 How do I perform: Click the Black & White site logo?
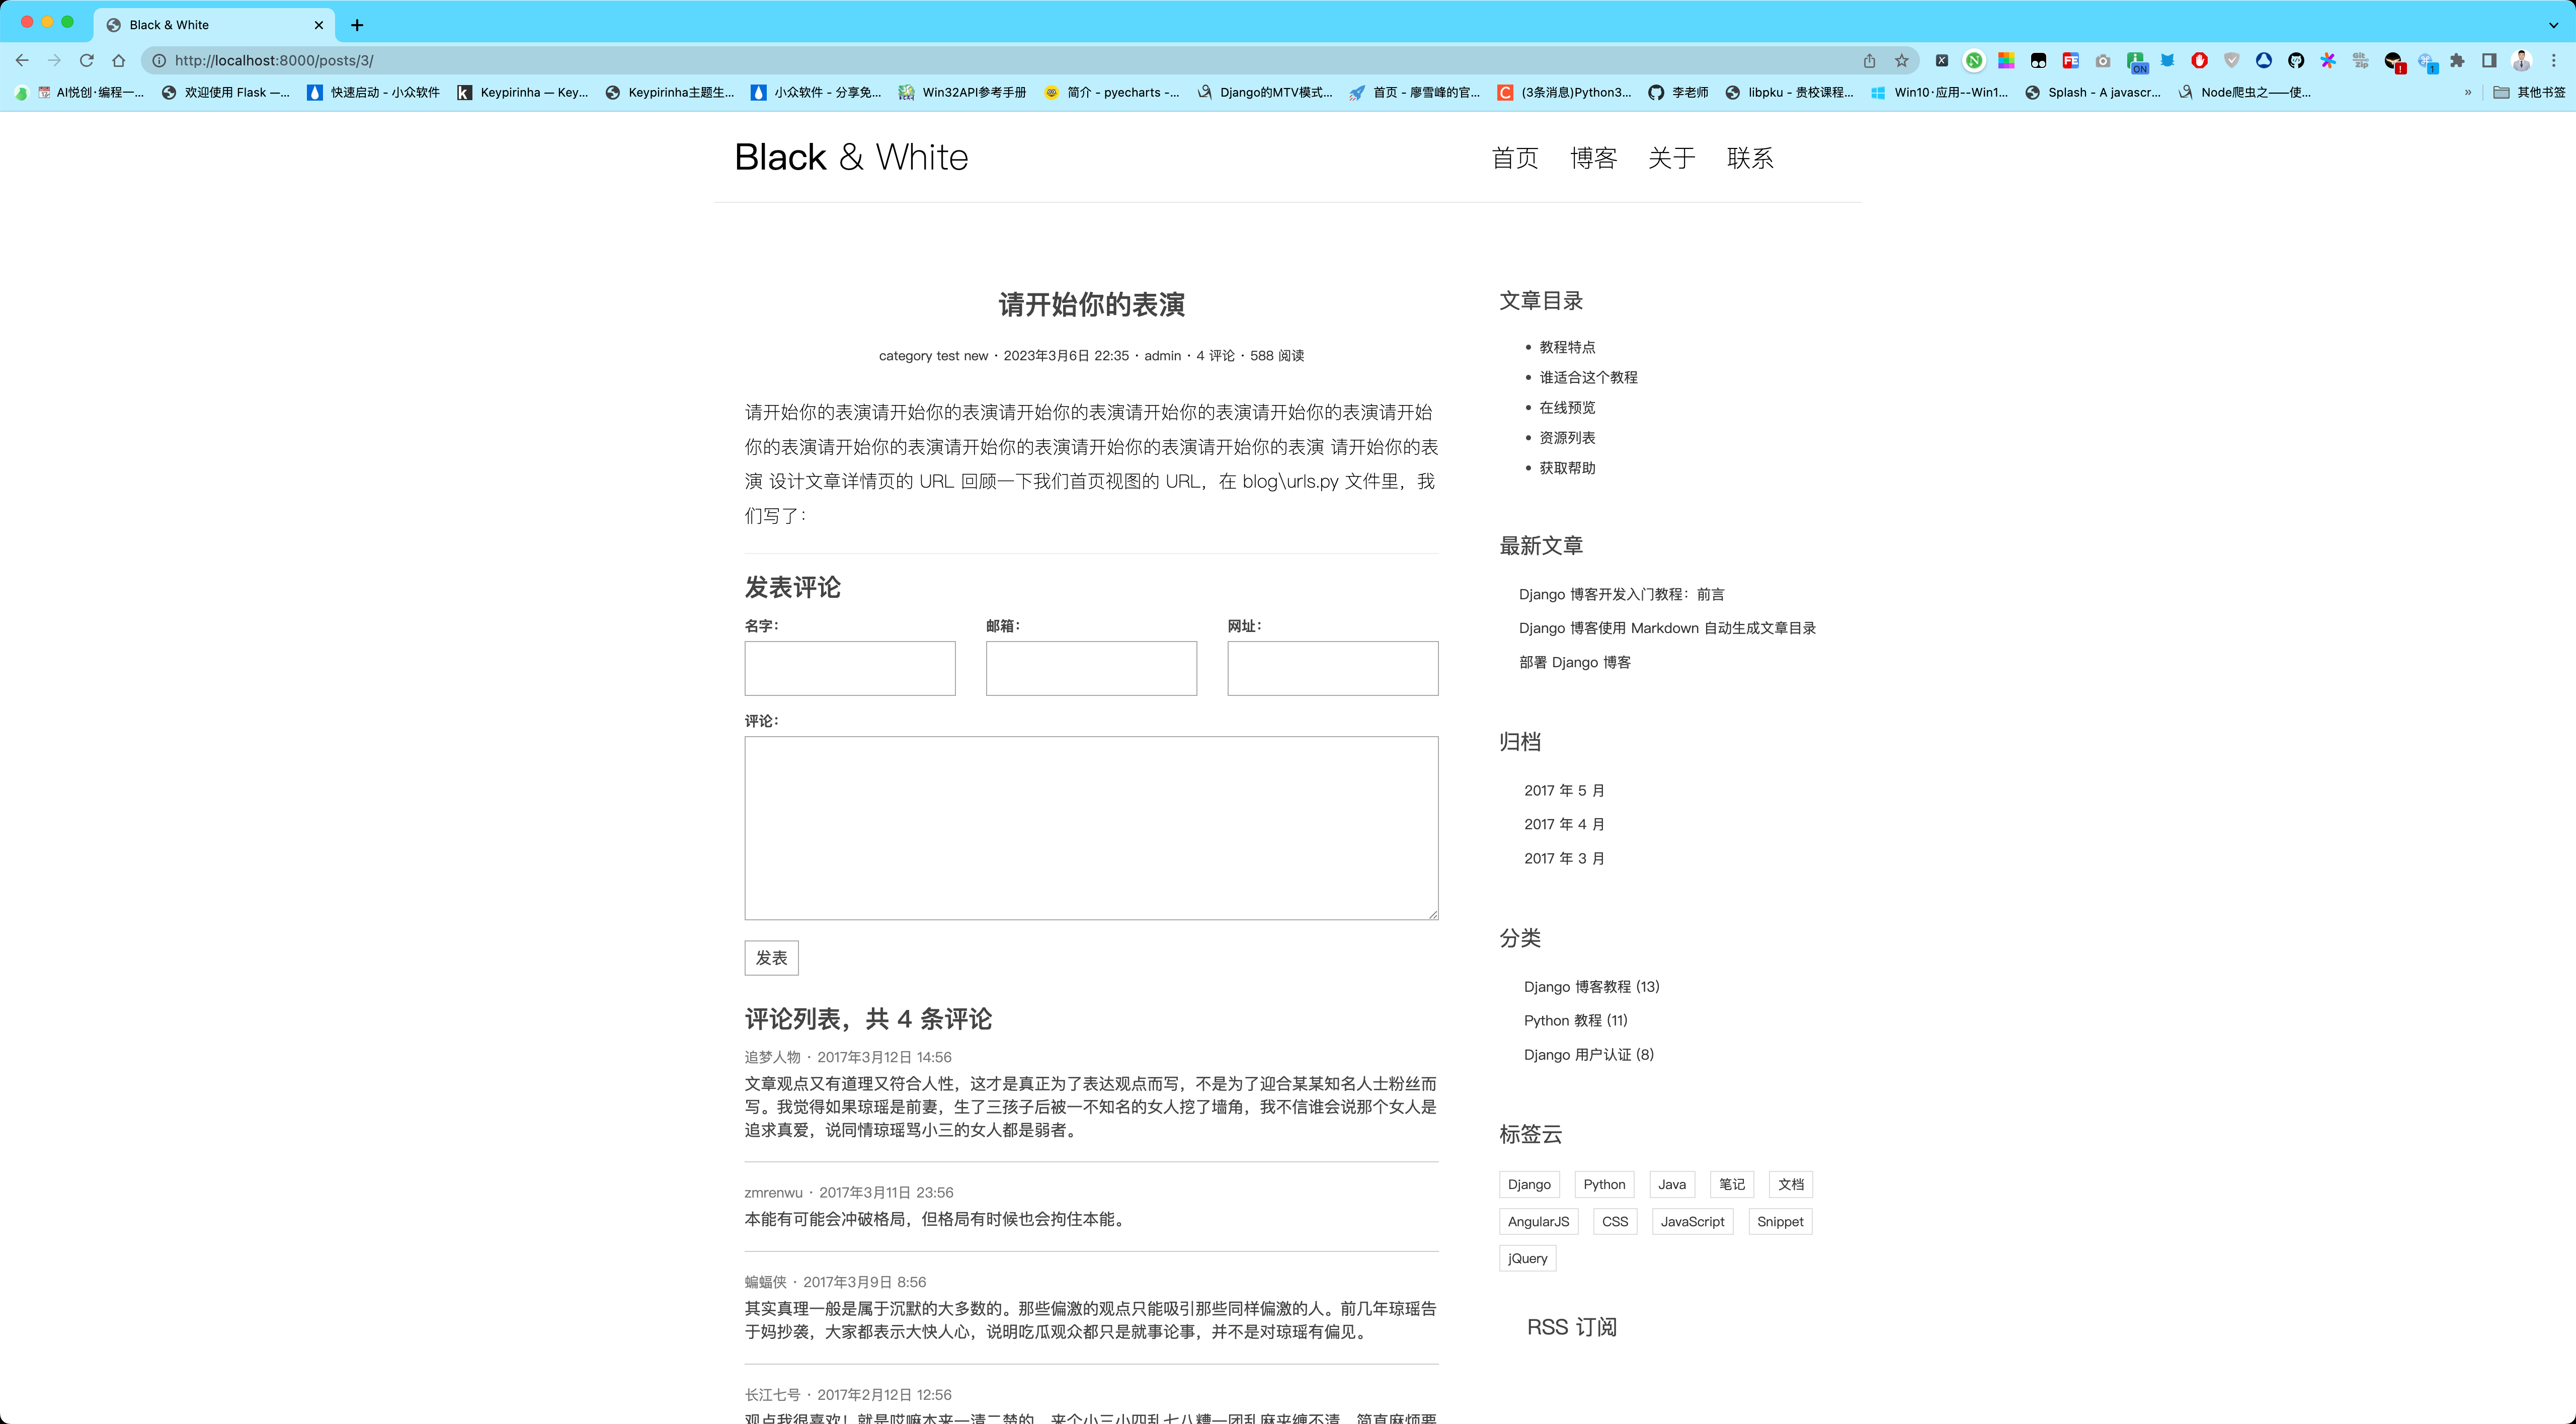pos(851,157)
